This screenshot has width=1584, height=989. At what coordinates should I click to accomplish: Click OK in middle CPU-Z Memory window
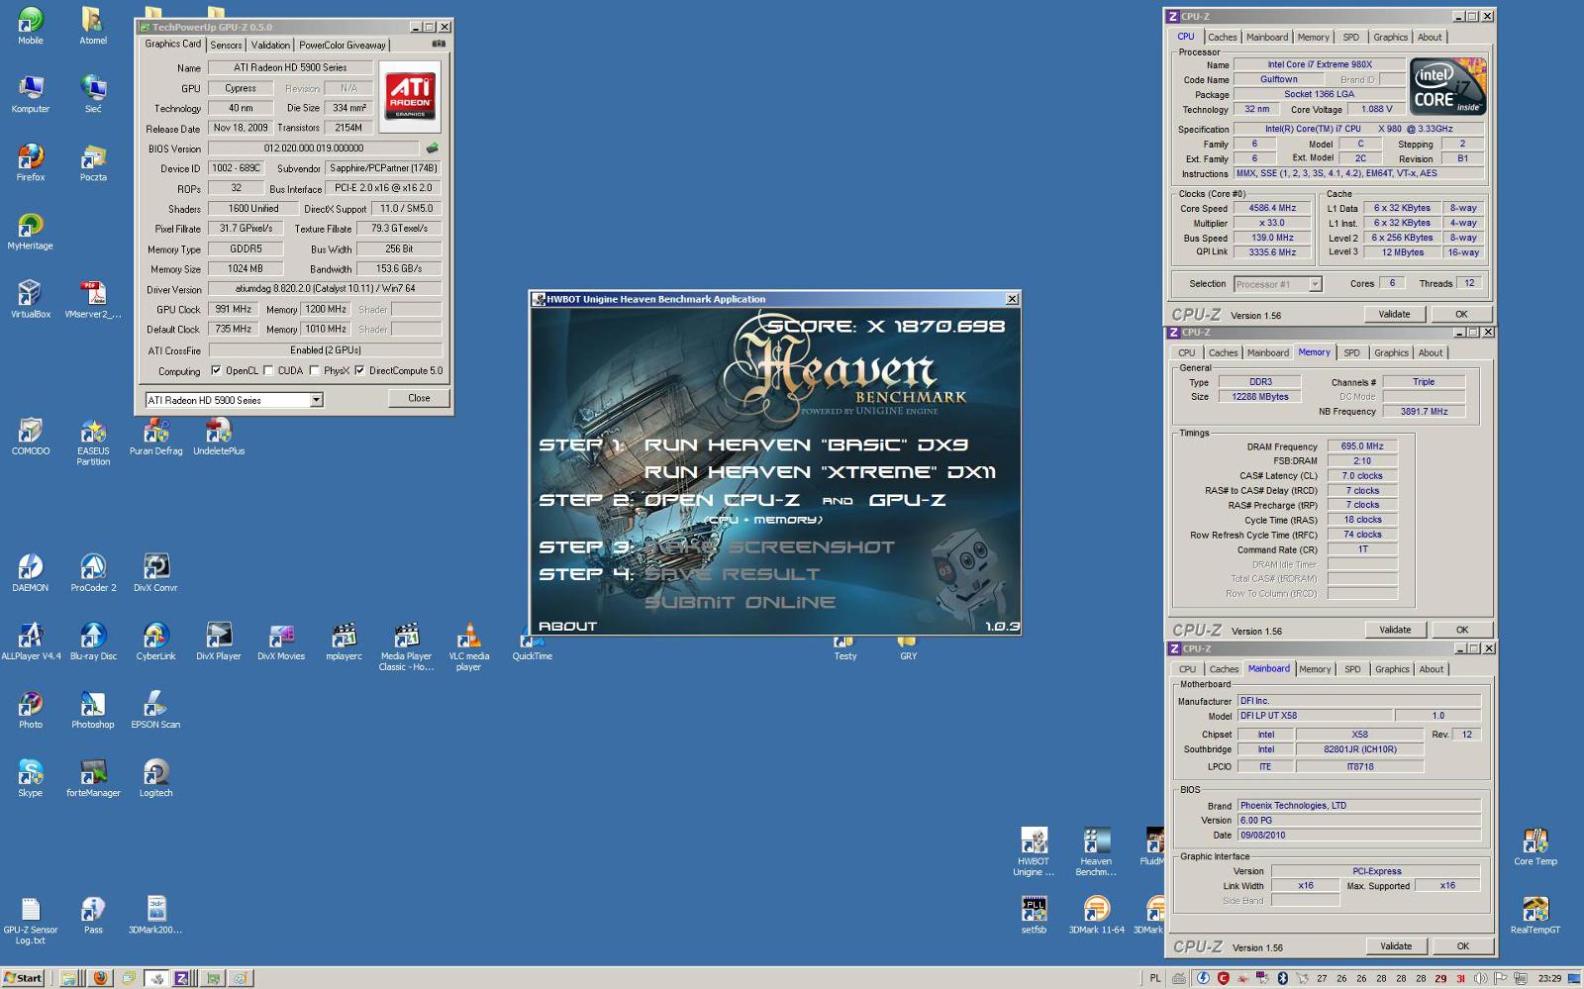coord(1462,630)
